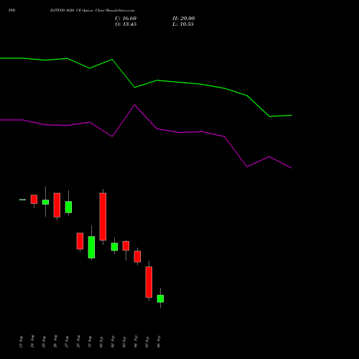Click the CE Options Chart title text
This screenshot has width=359, height=359.
(x=92, y=11)
